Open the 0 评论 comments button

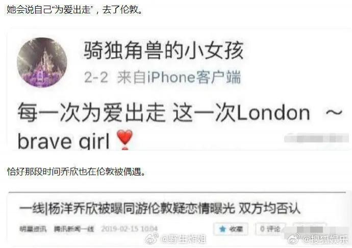271,229
